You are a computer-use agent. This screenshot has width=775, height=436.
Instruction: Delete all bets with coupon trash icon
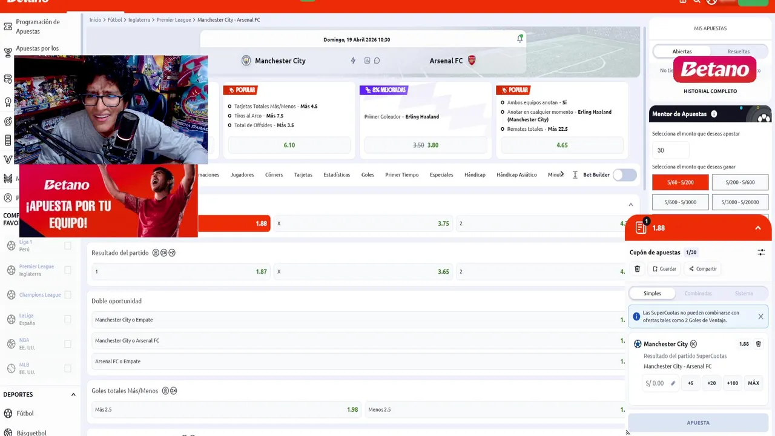point(637,269)
